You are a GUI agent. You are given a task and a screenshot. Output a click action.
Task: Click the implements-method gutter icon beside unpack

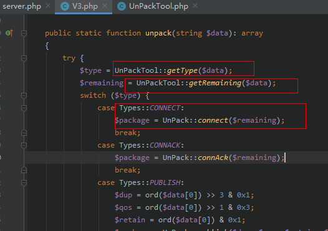tap(9, 33)
